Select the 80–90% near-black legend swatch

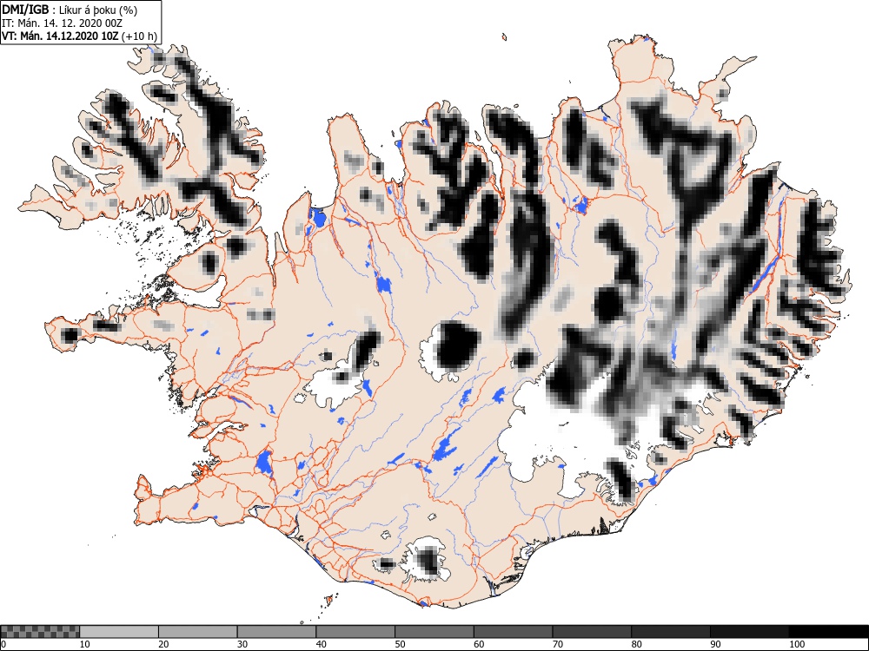point(670,632)
